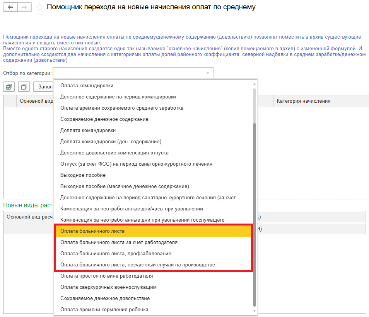Viewport: 369px width, 317px height.
Task: Click the 'Категория начисления' column header
Action: 303,101
